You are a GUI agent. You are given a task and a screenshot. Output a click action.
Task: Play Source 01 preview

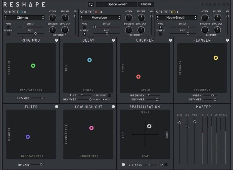pos(25,12)
